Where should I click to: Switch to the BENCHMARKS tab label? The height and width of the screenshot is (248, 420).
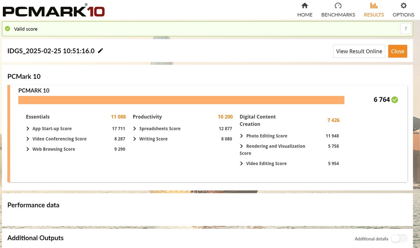[338, 15]
